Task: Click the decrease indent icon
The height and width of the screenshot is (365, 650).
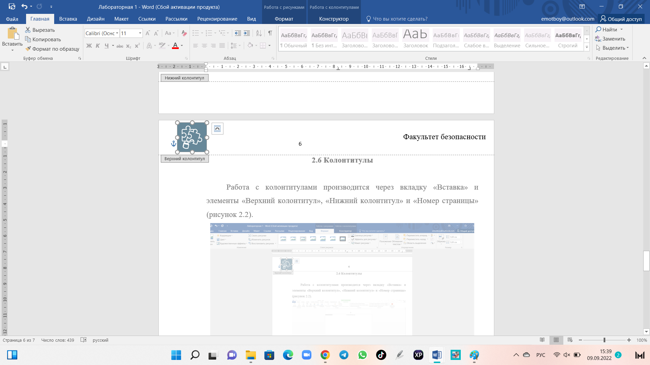Action: point(238,33)
